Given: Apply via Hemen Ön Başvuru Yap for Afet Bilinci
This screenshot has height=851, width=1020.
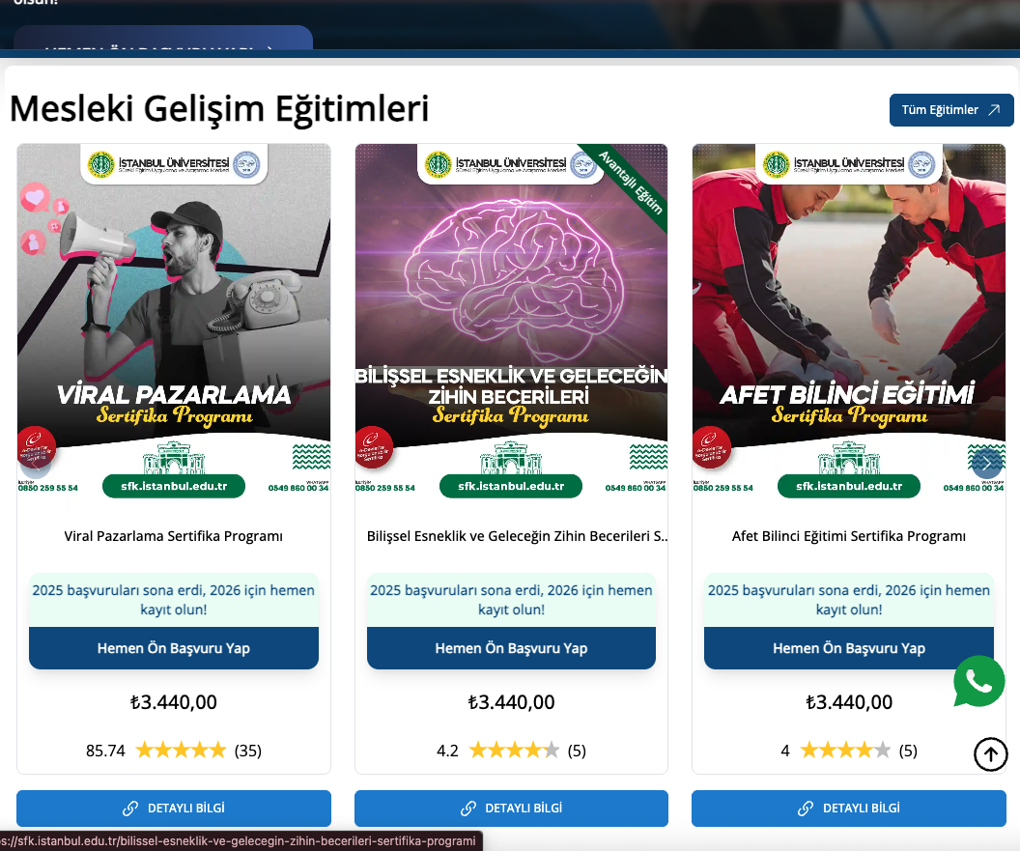Looking at the screenshot, I should (x=849, y=648).
